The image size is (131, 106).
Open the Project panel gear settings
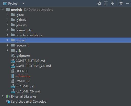click(x=121, y=4)
